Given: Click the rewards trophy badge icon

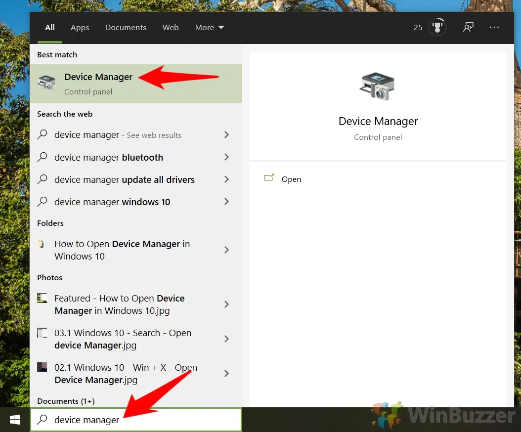Looking at the screenshot, I should [437, 27].
